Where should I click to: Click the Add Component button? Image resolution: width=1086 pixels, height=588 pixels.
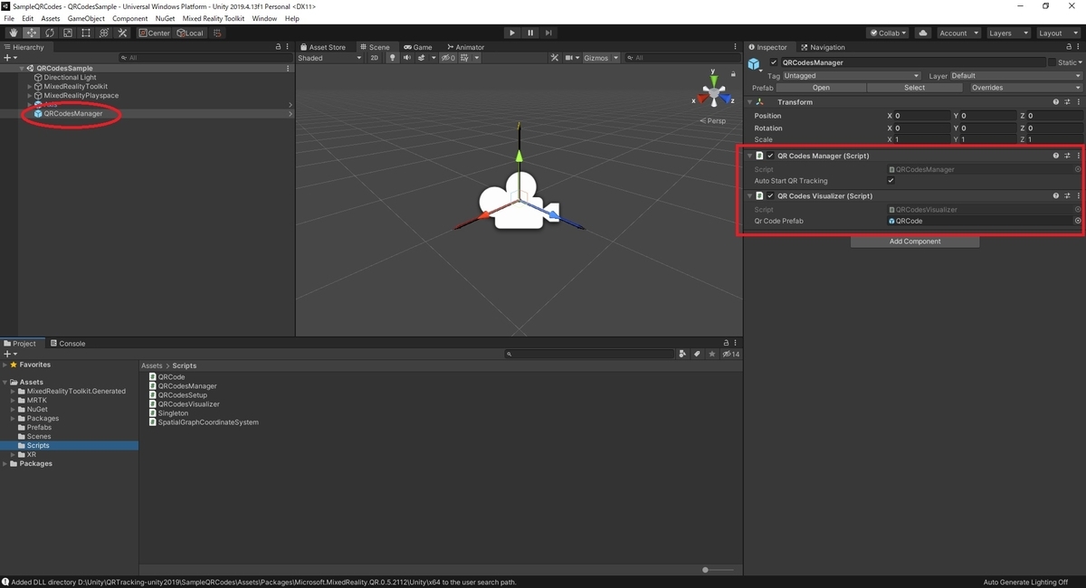[x=915, y=242]
